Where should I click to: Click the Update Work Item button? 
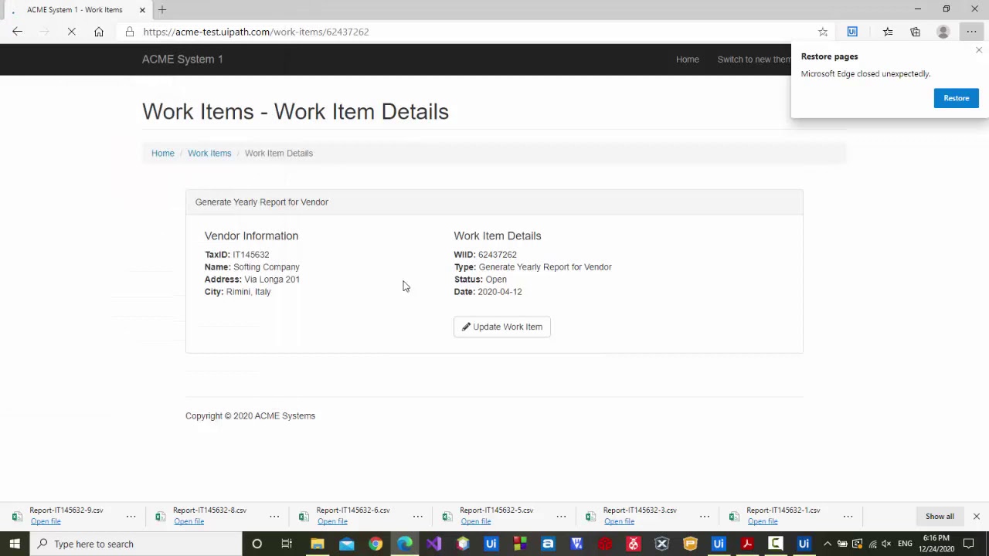pyautogui.click(x=502, y=327)
